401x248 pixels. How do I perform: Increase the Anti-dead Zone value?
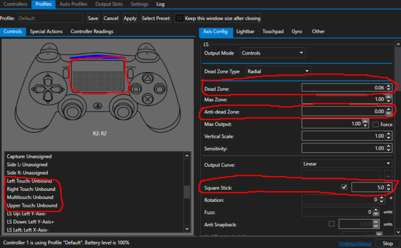point(389,110)
